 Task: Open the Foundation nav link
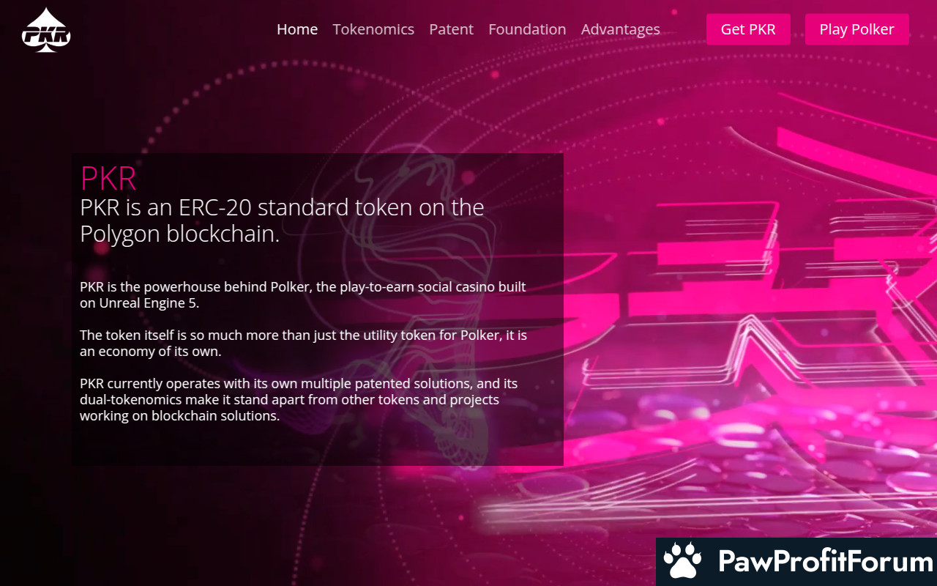coord(527,29)
